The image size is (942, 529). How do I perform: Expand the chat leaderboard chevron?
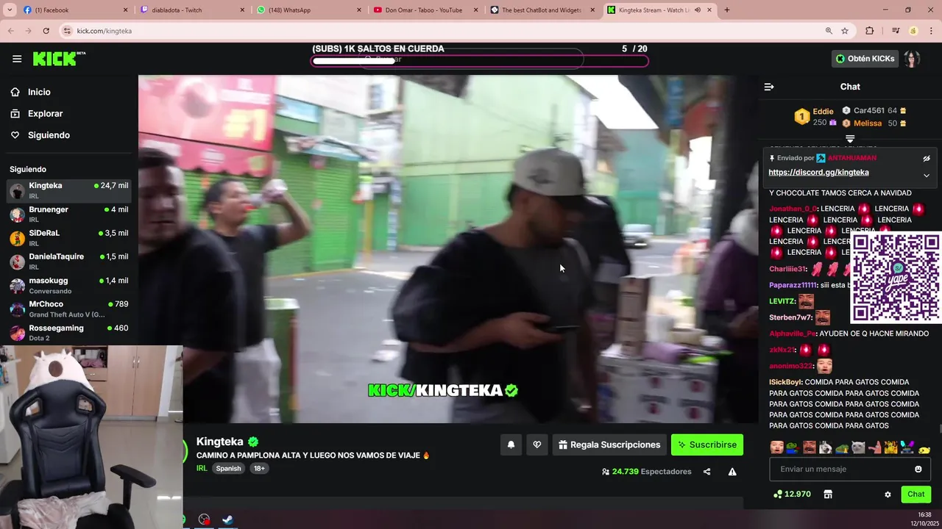coord(850,138)
